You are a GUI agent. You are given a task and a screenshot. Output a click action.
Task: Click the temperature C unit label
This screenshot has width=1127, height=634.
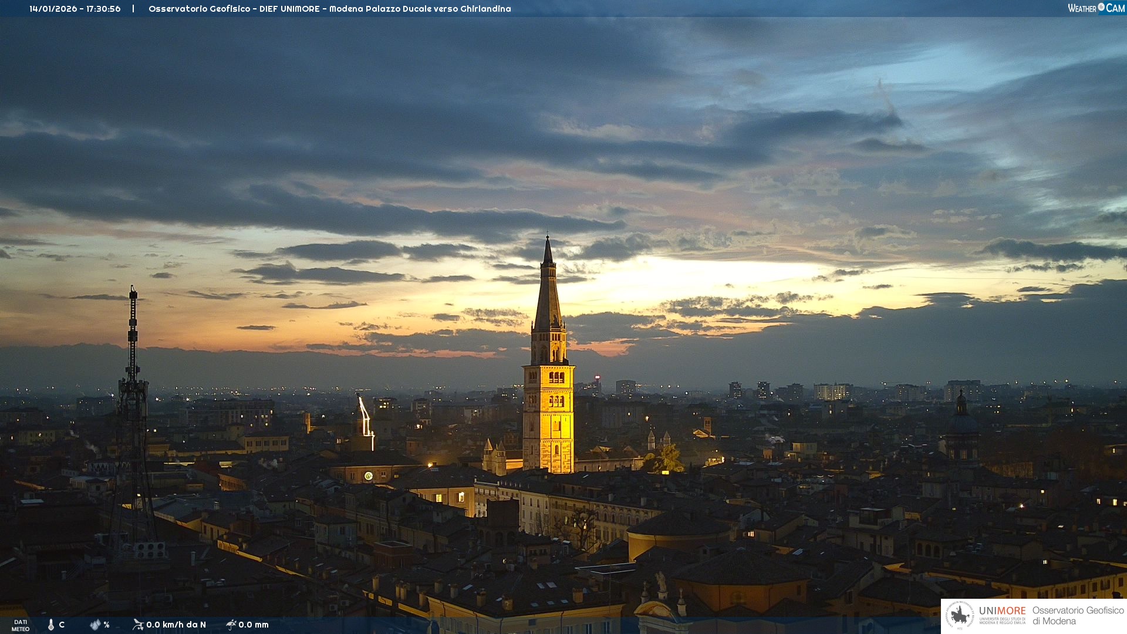point(62,625)
